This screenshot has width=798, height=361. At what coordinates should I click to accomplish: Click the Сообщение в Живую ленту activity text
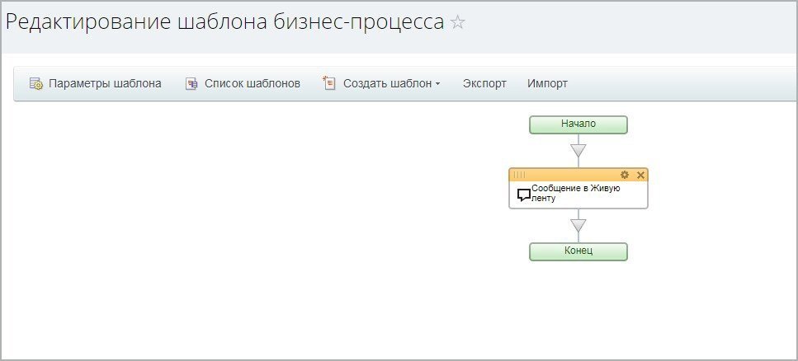575,194
